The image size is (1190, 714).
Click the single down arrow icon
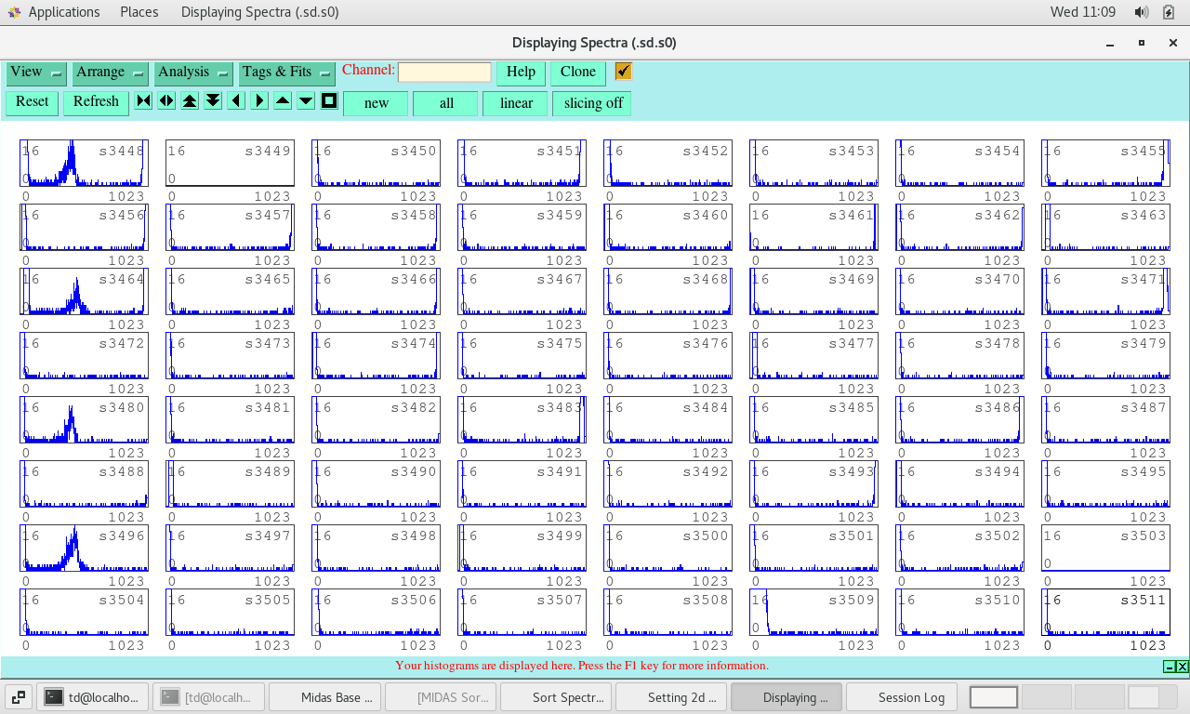click(x=306, y=101)
